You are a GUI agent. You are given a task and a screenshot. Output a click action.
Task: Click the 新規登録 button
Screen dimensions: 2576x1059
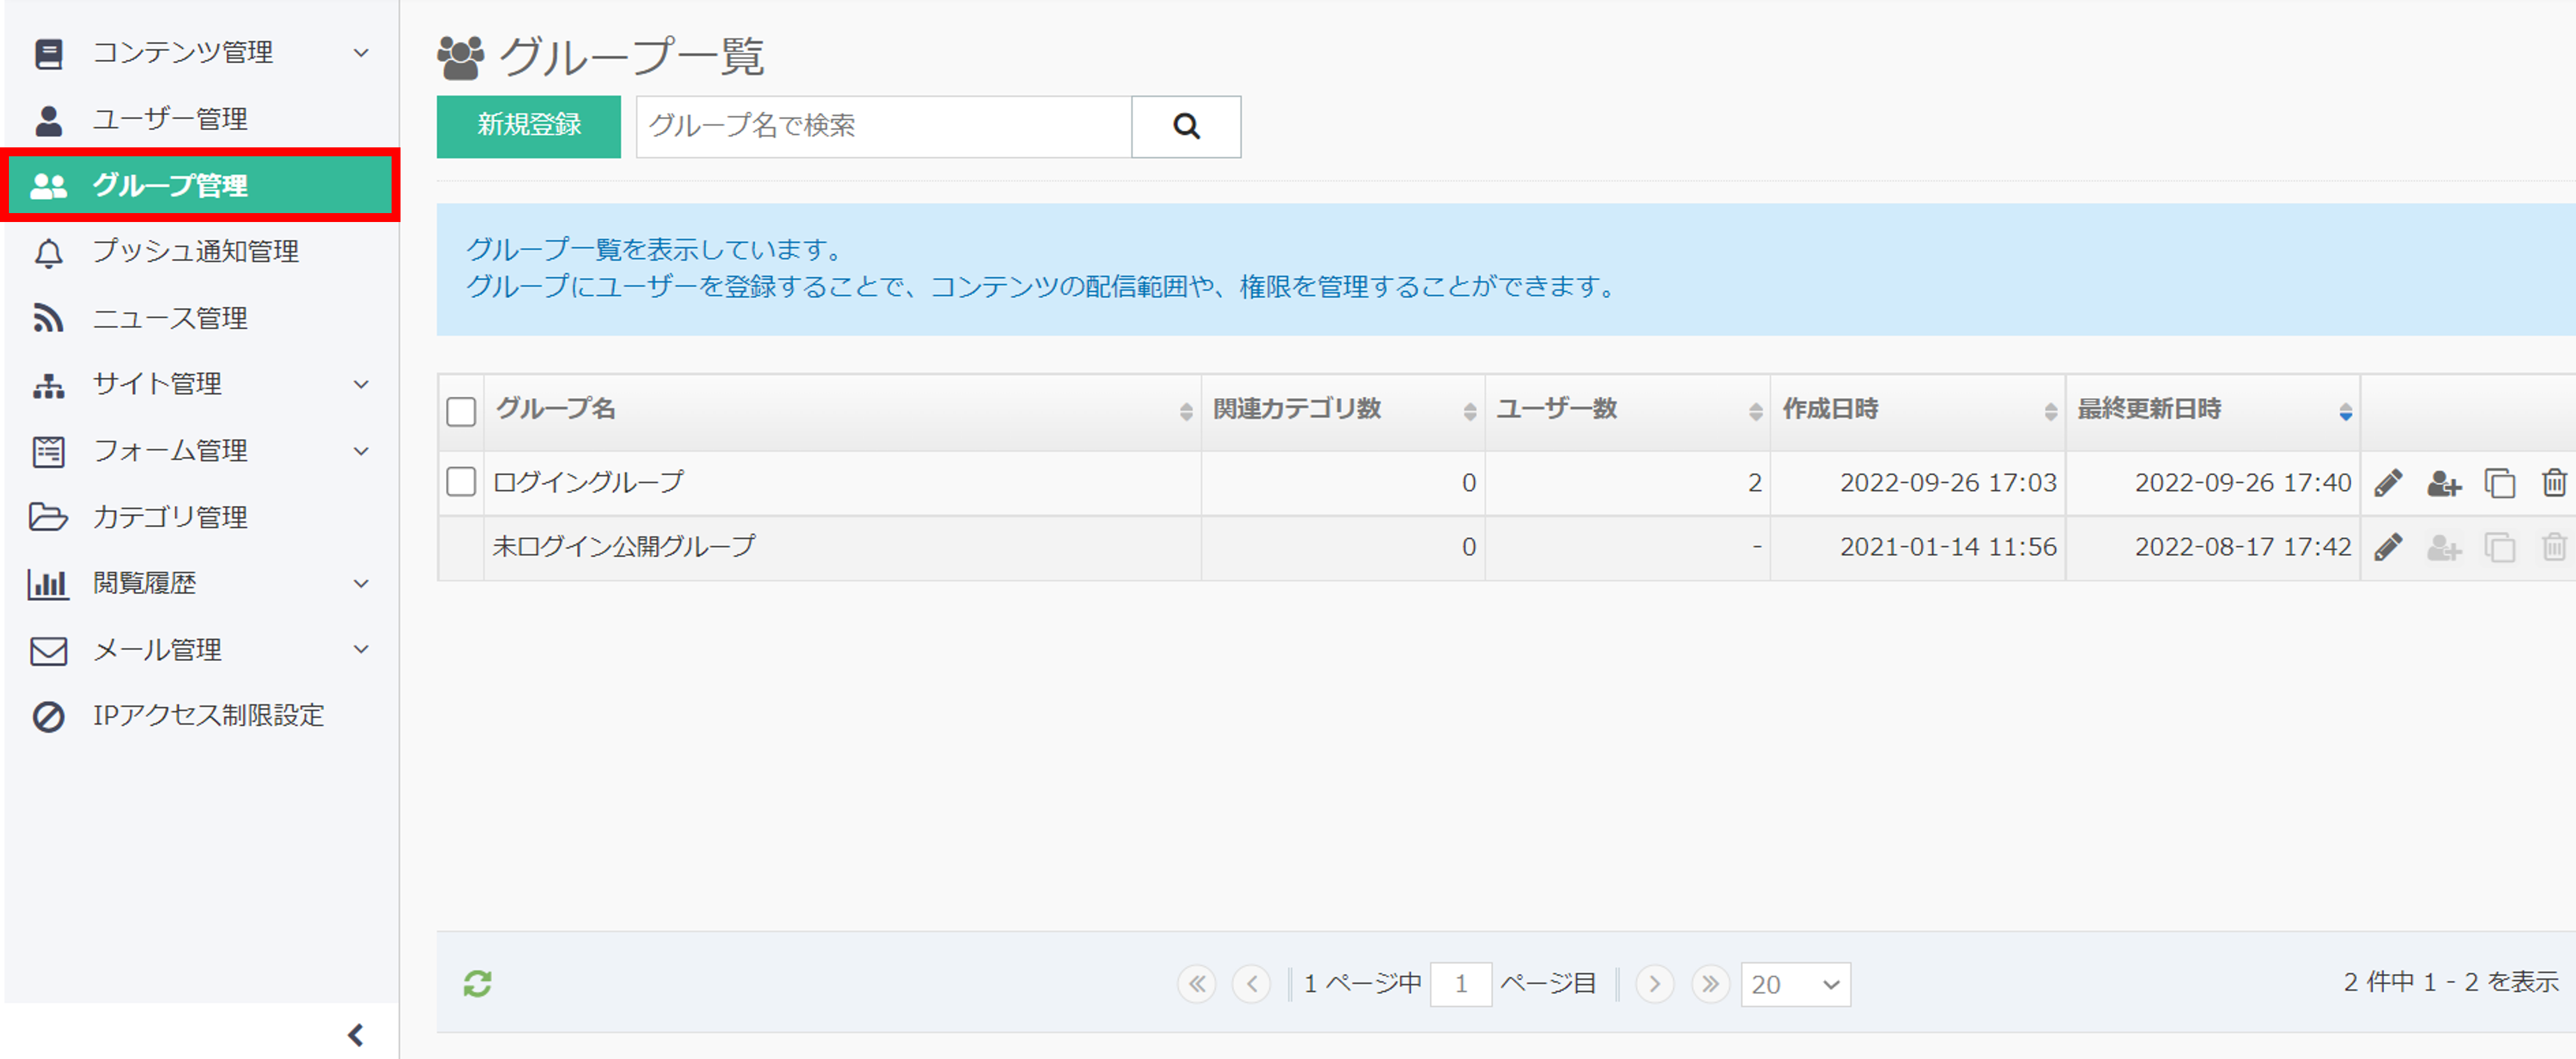click(528, 126)
